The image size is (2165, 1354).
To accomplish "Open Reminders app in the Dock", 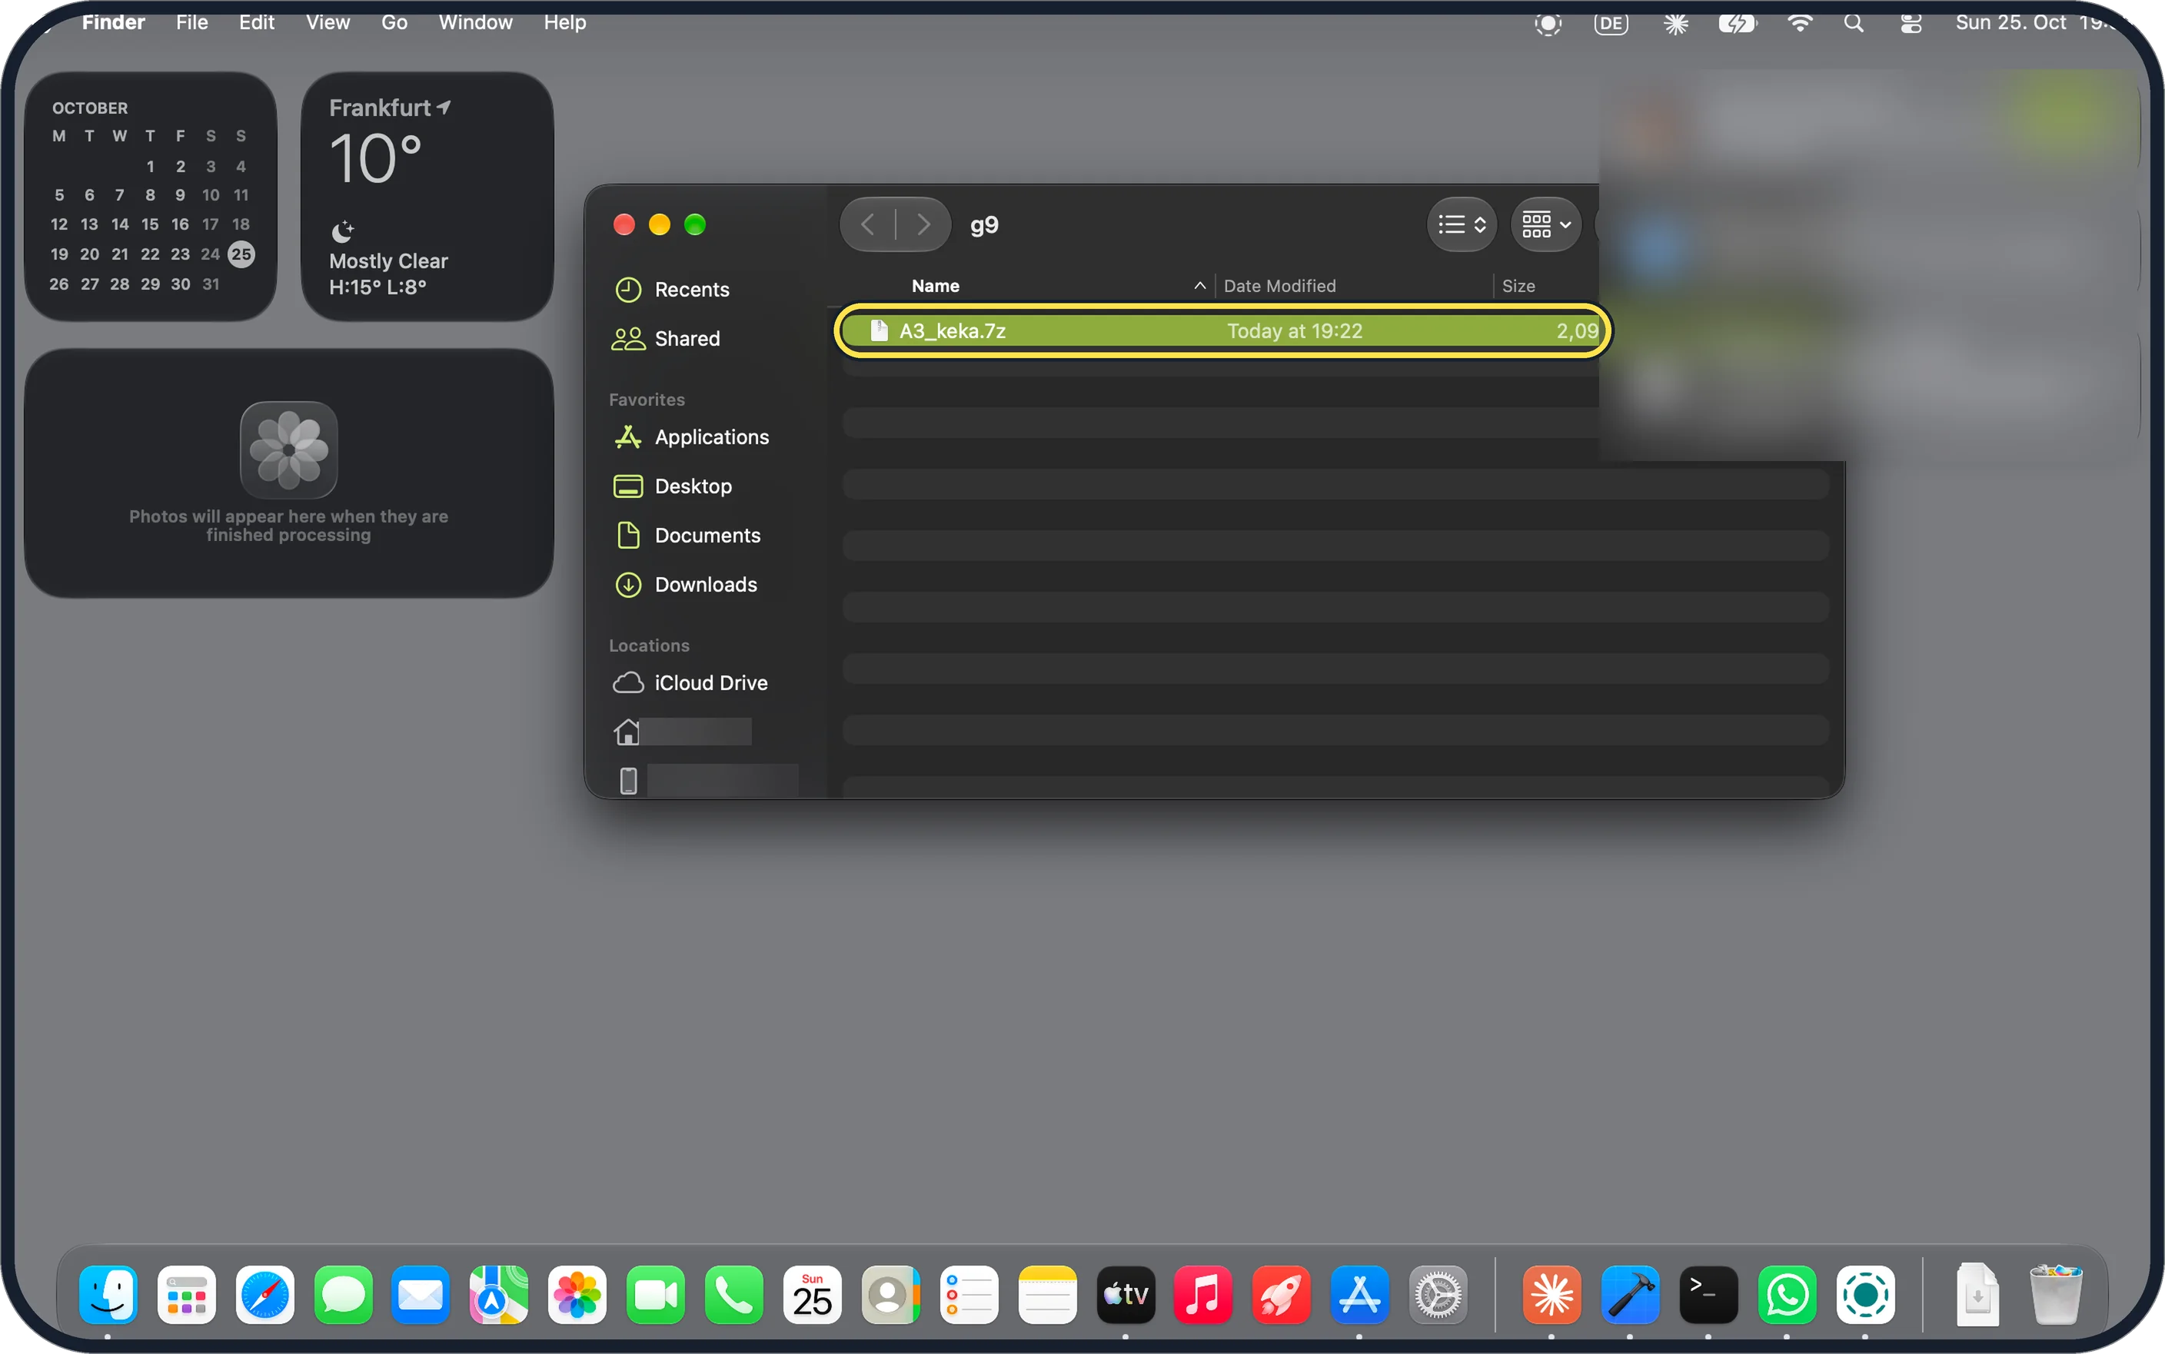I will (969, 1294).
